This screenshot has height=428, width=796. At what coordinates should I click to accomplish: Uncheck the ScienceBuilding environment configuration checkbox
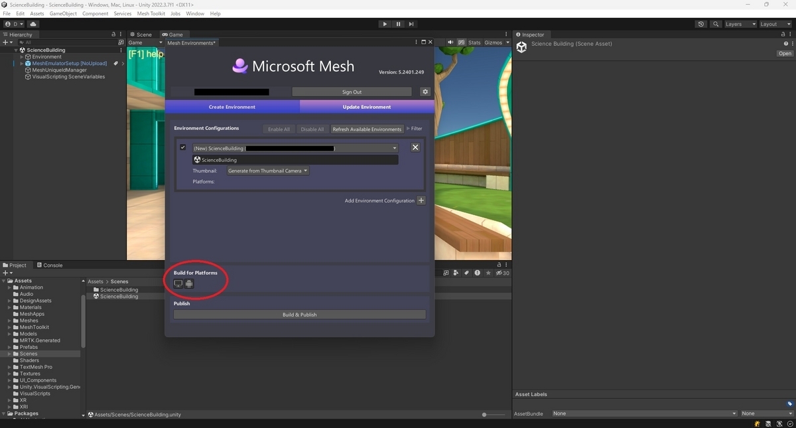coord(183,147)
